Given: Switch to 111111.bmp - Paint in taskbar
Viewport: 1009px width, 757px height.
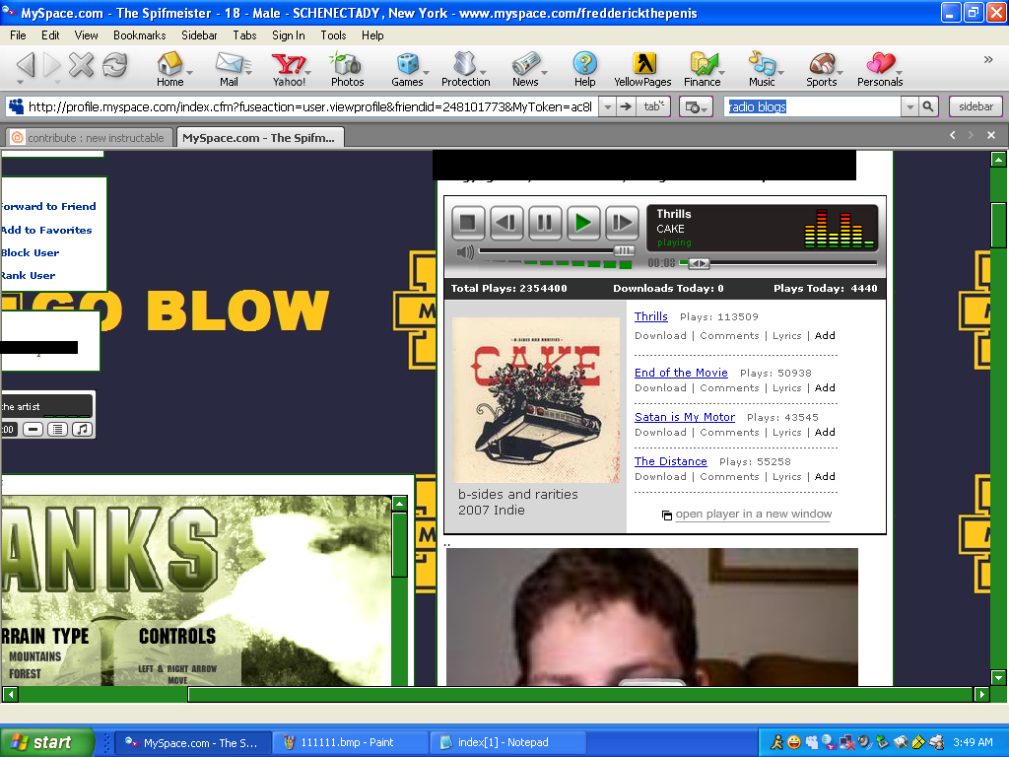Looking at the screenshot, I should (x=350, y=742).
